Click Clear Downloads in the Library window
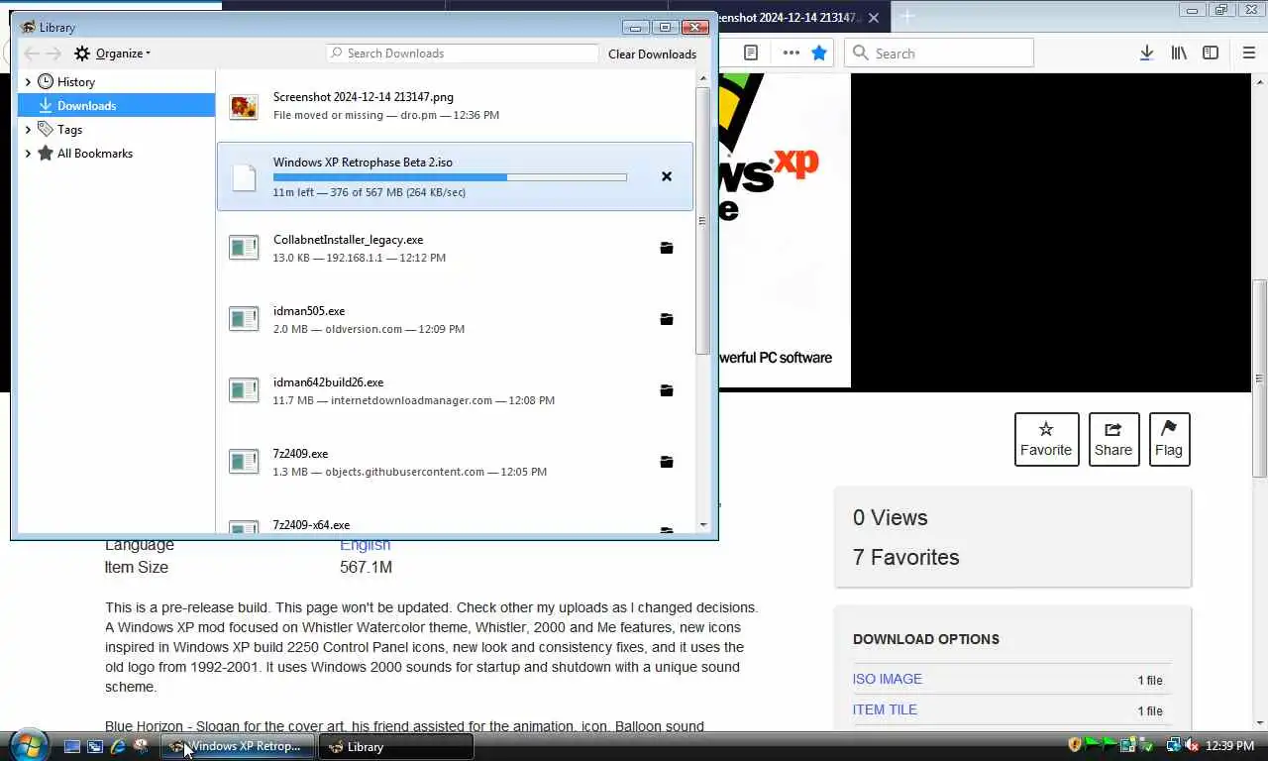Image resolution: width=1268 pixels, height=761 pixels. (x=652, y=54)
